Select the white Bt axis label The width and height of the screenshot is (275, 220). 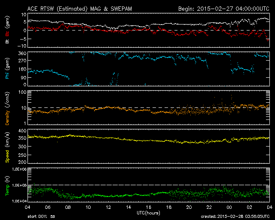7,41
